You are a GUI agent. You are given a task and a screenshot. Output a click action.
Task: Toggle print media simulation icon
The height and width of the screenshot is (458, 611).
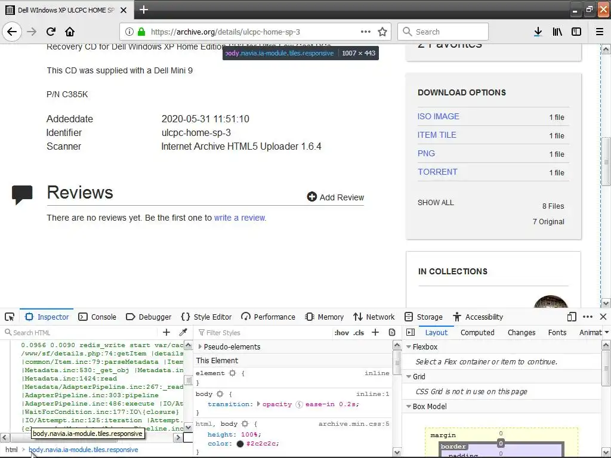pyautogui.click(x=392, y=332)
